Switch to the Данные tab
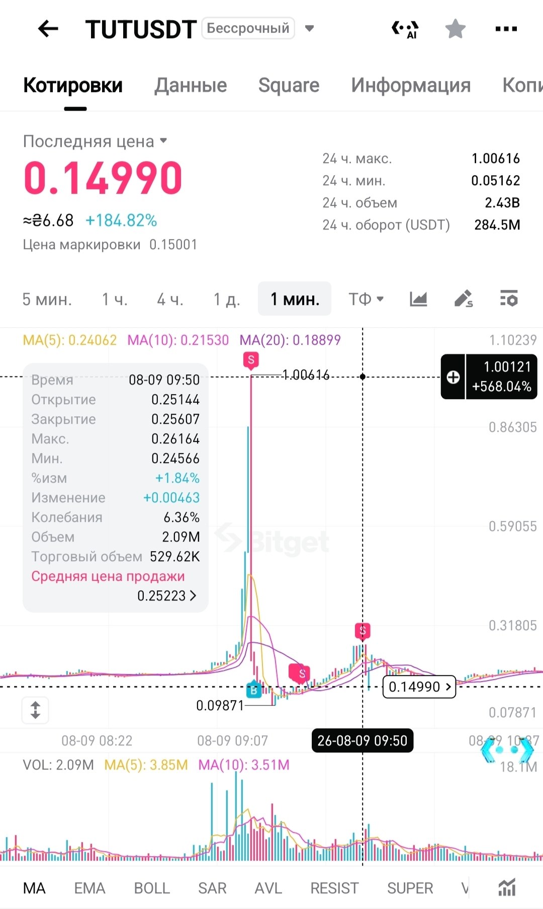Screen dimensions: 543x909 click(191, 85)
